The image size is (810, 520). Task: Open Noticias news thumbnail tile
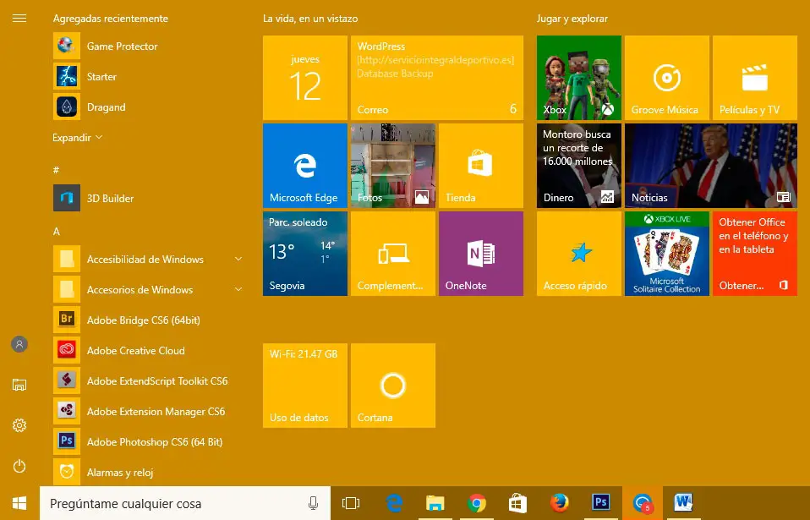click(710, 166)
